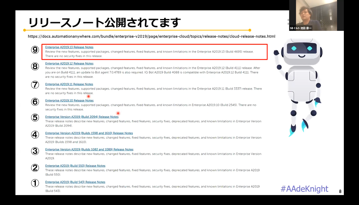Click the #AAdeKnight hashtag text
Viewport: 359px width, 205px height.
tap(304, 189)
